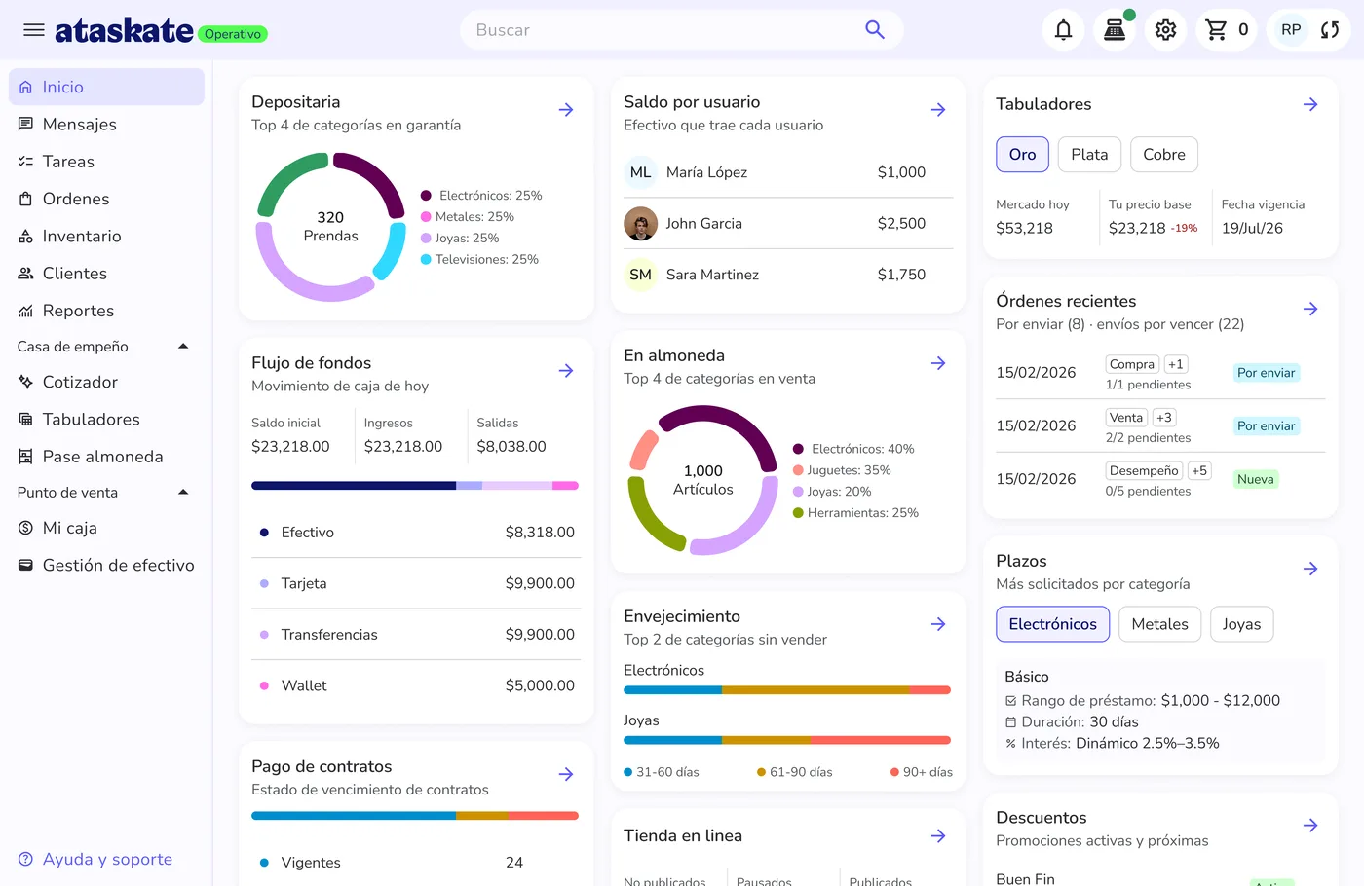This screenshot has height=886, width=1364.
Task: Collapse the Punto de venta section
Action: tap(183, 493)
